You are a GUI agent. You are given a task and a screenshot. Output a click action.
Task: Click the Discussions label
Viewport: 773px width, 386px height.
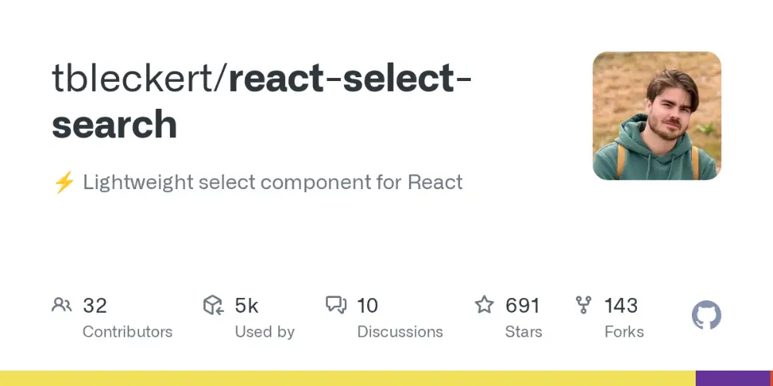(x=400, y=332)
